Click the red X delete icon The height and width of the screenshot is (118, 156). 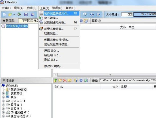coord(65,81)
